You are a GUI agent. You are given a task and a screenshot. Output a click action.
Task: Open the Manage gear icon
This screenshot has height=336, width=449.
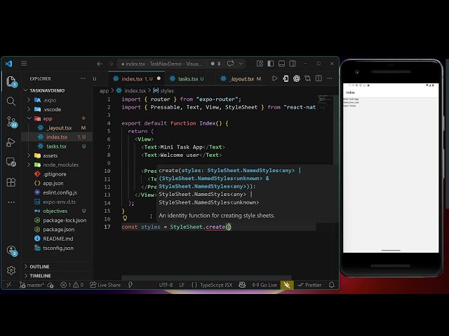point(11,270)
